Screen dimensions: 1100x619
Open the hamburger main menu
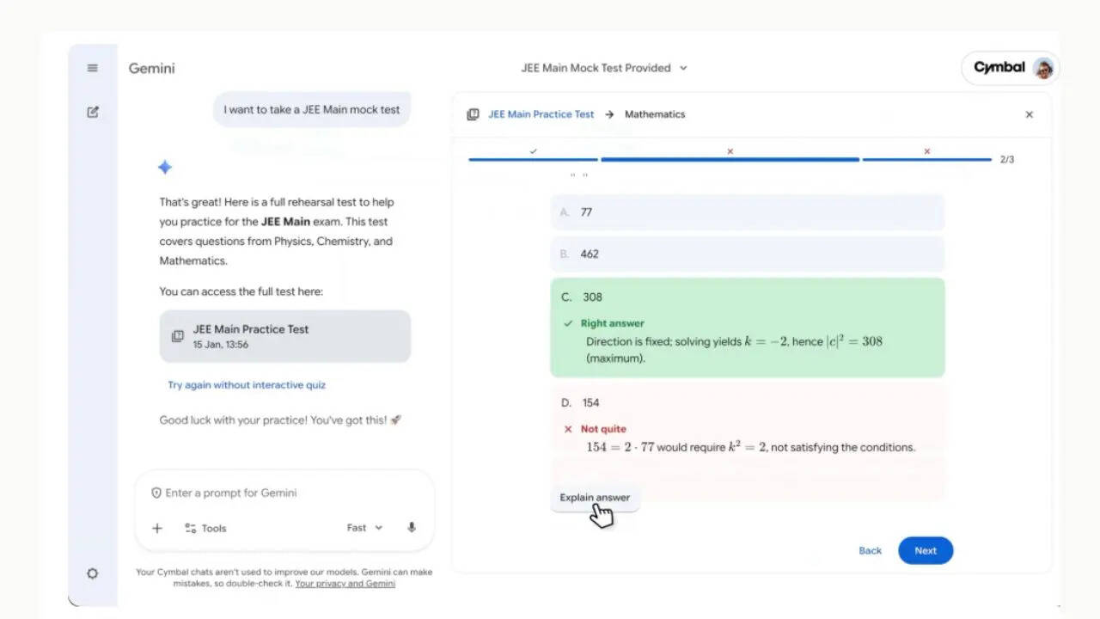pyautogui.click(x=93, y=68)
